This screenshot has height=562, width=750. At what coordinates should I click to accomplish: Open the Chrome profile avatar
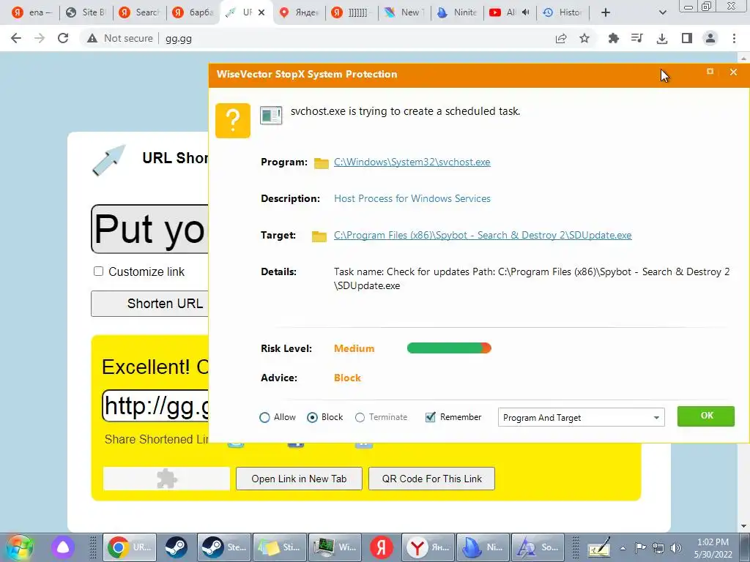coord(710,38)
